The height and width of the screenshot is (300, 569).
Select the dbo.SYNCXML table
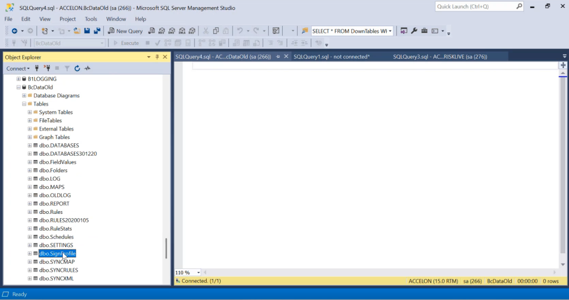pos(56,278)
